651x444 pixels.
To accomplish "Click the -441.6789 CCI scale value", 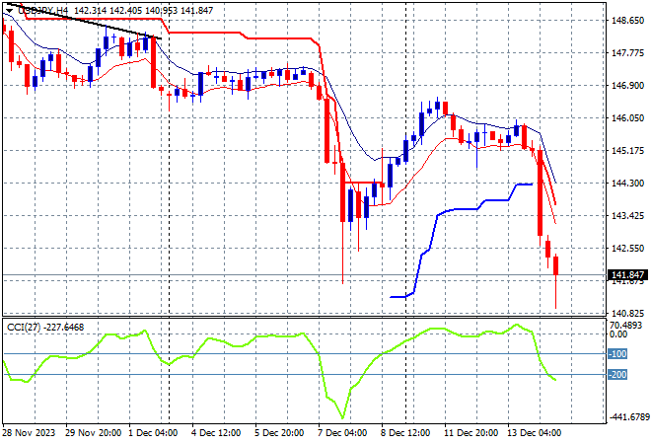I will coord(626,417).
